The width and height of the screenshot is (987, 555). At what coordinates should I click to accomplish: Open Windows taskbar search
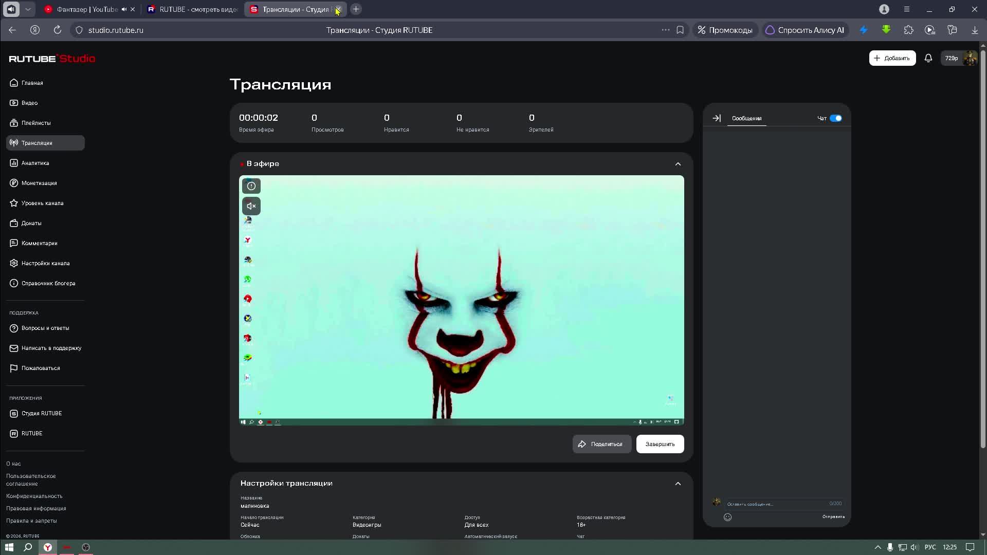click(28, 547)
